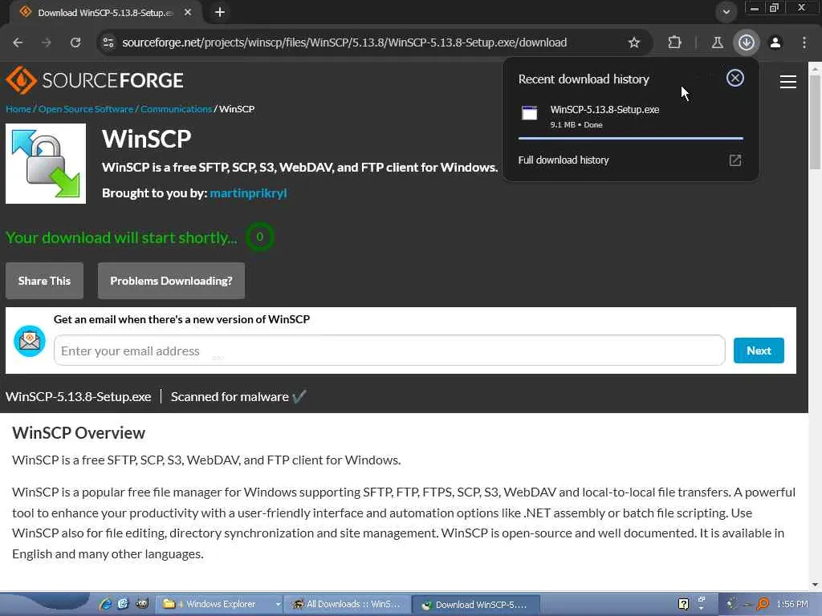Click the SourceForge logo

pyautogui.click(x=95, y=80)
